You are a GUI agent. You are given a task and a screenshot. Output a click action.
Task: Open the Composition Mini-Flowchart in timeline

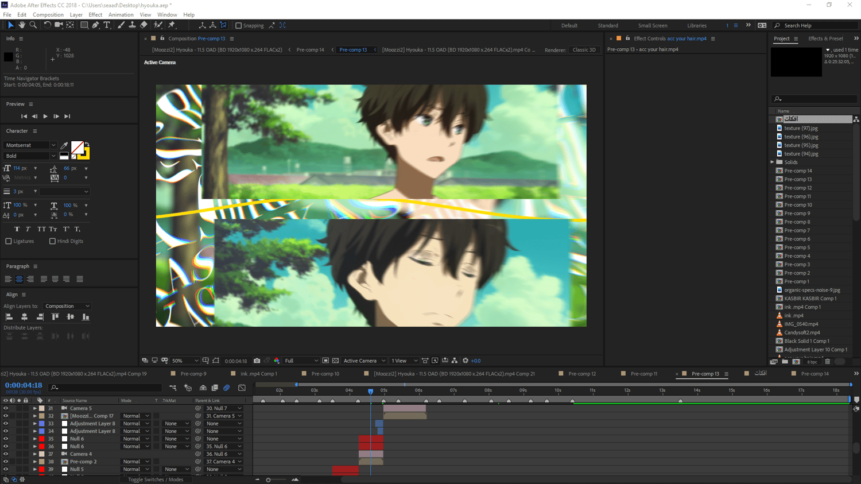click(x=173, y=388)
